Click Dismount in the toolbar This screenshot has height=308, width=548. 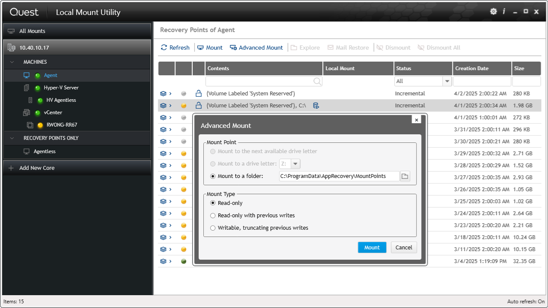(393, 48)
